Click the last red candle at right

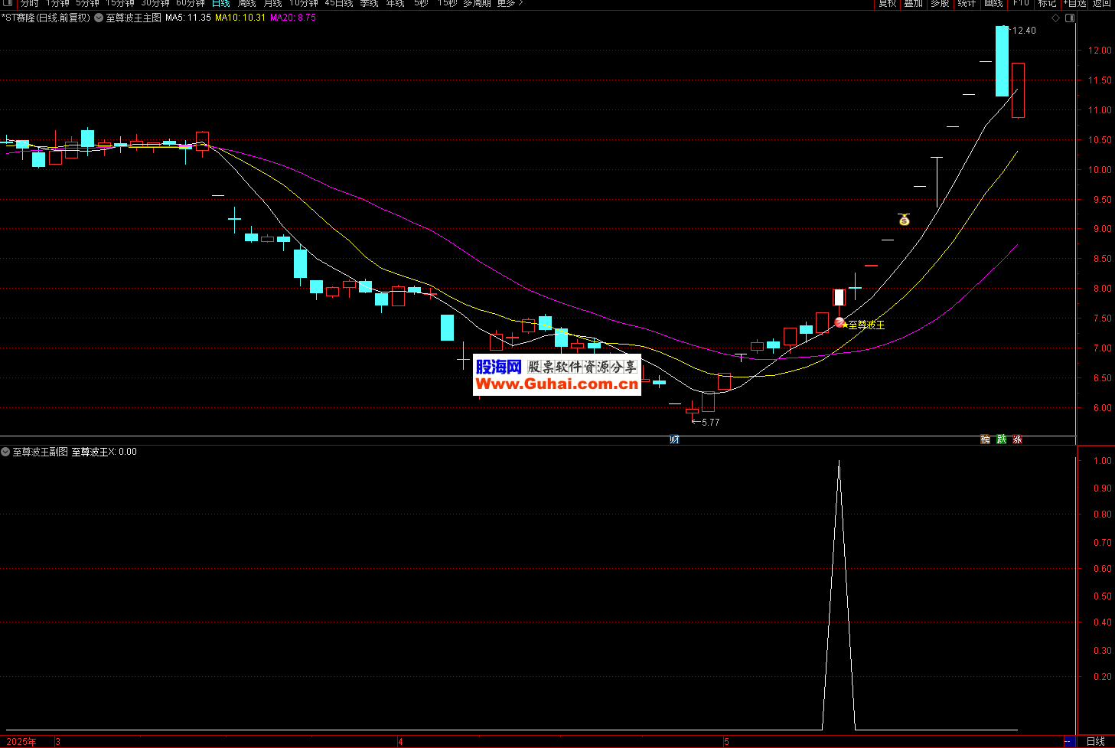click(x=1018, y=90)
